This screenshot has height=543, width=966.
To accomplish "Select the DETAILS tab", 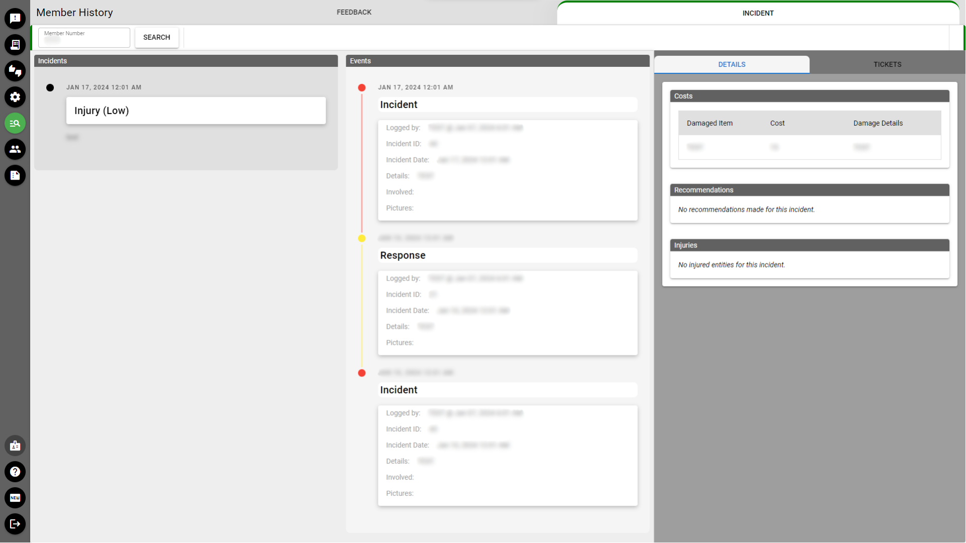I will click(732, 64).
